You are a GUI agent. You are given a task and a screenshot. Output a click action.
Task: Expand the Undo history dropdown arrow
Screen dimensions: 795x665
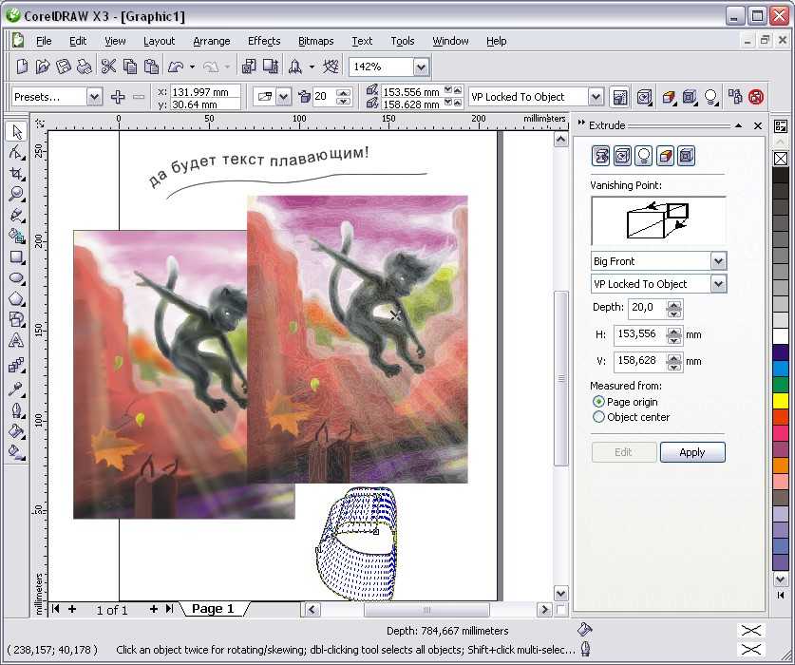click(192, 66)
